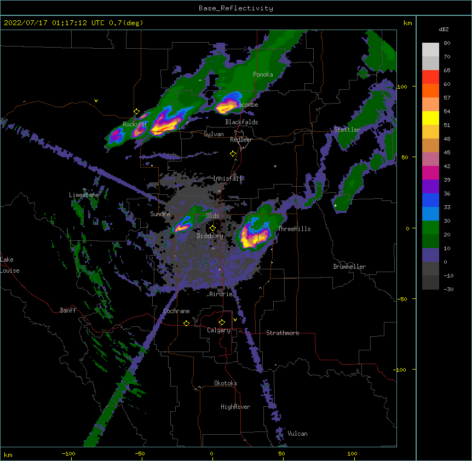Select the bright green legend swatch below 30
The width and height of the screenshot is (472, 461).
[430, 228]
